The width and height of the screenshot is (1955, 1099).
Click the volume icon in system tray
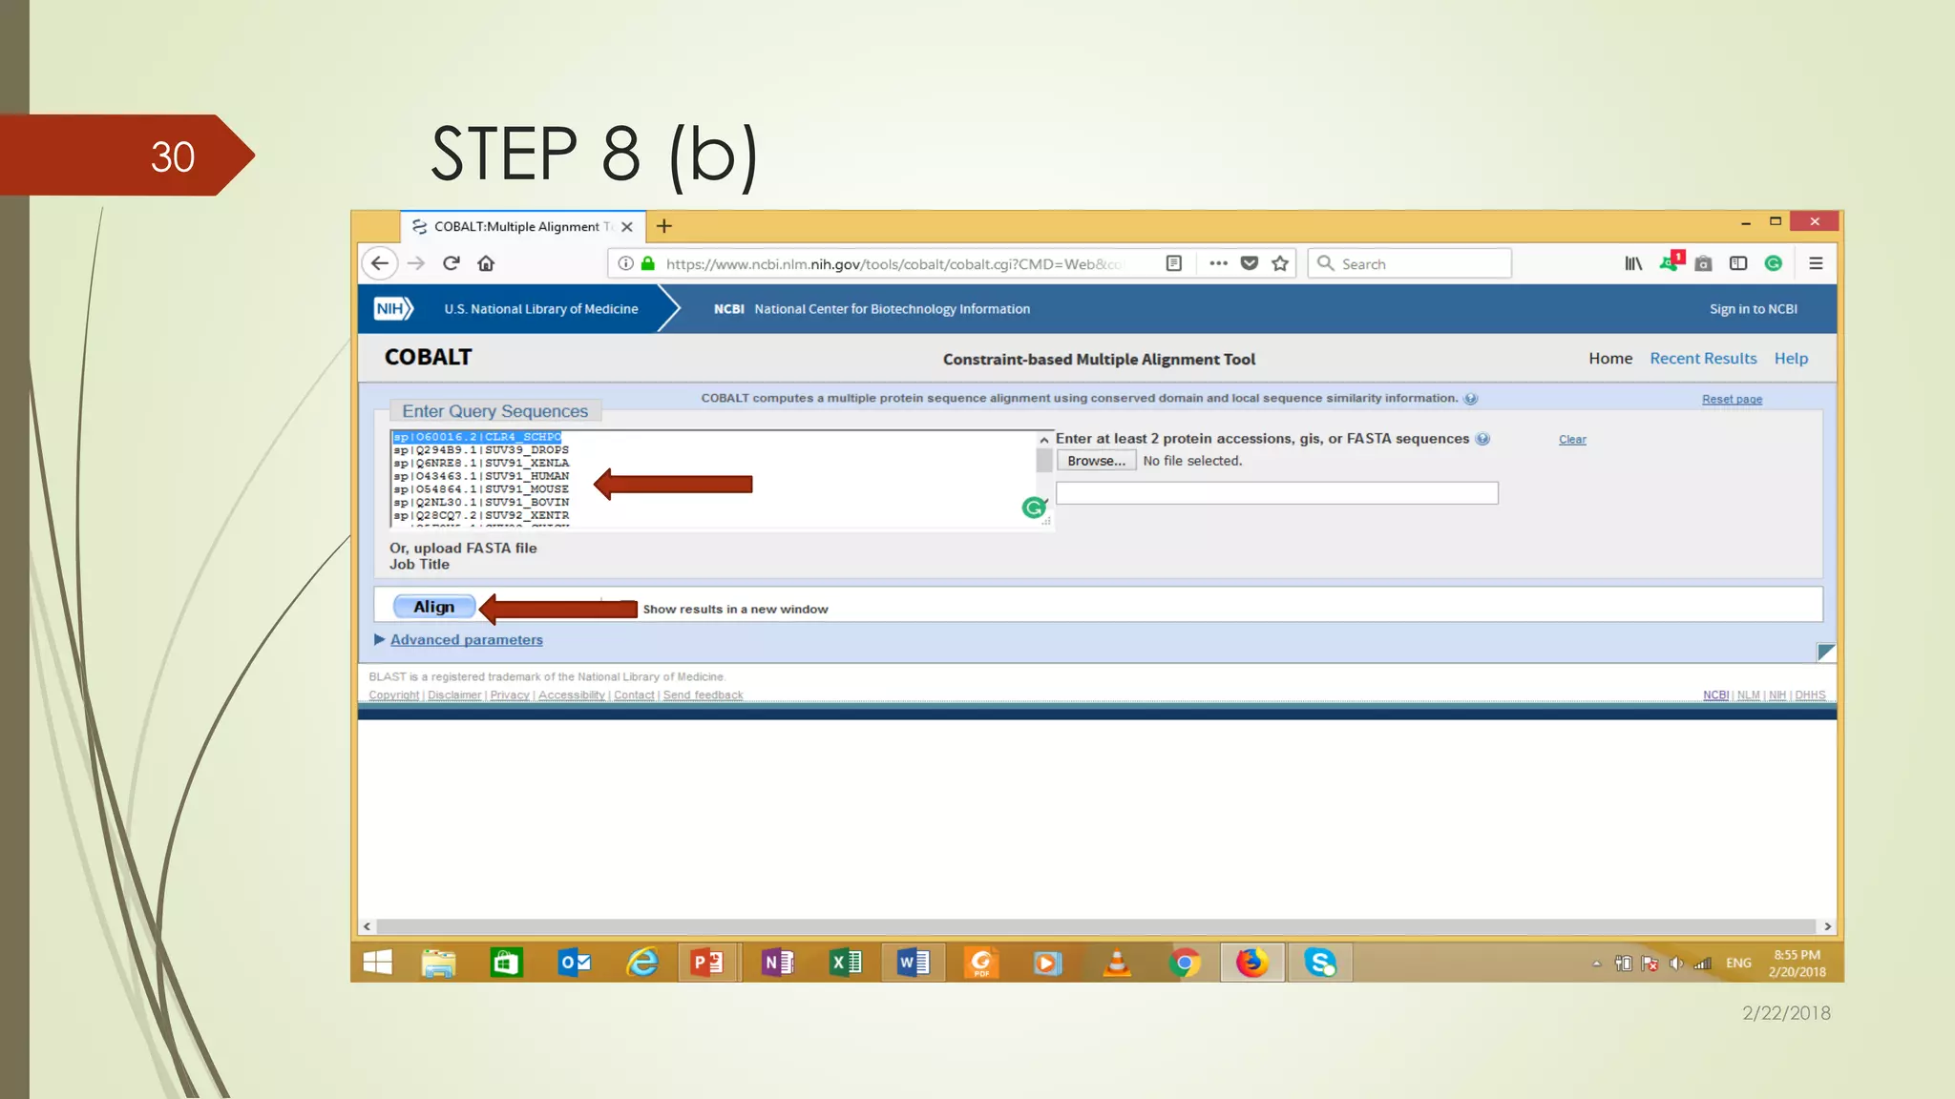tap(1675, 964)
